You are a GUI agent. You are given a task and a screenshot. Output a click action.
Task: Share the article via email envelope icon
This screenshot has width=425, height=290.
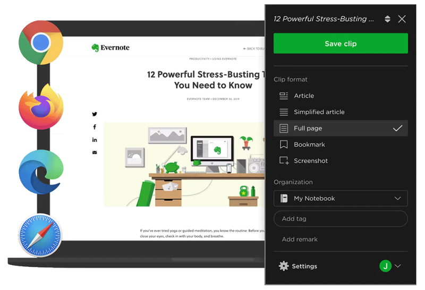[x=95, y=152]
